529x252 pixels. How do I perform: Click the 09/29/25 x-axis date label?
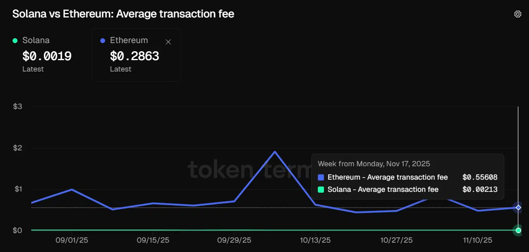point(234,240)
